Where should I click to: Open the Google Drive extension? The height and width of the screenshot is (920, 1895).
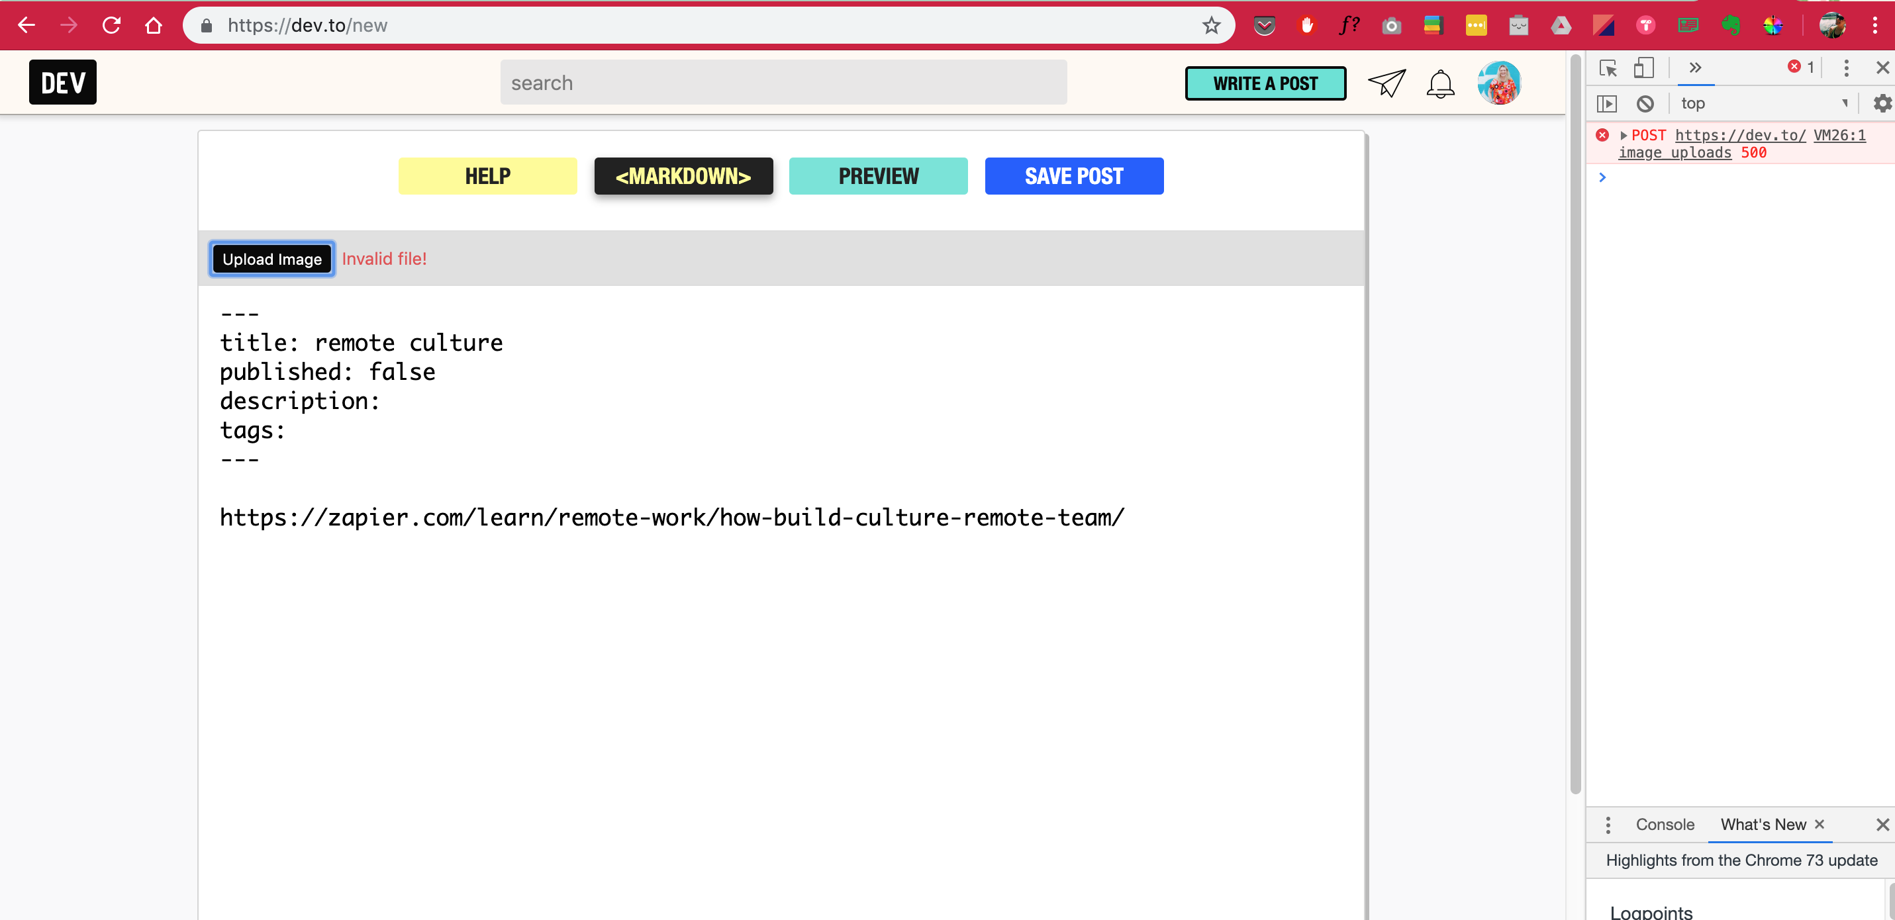(x=1562, y=25)
